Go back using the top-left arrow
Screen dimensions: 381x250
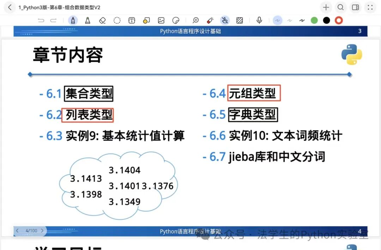tap(10, 7)
